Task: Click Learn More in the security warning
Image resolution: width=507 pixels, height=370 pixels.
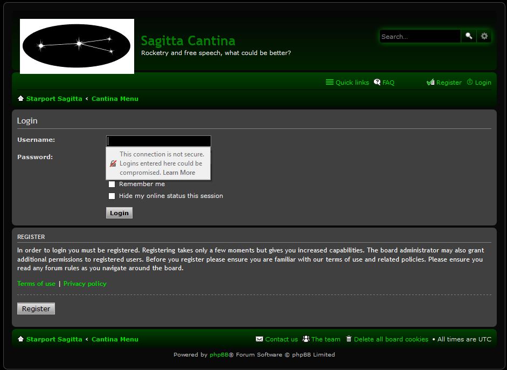Action: click(179, 173)
